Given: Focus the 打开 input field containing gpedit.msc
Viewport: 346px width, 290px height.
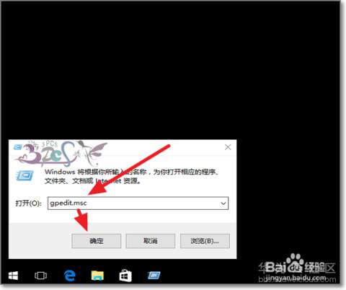Looking at the screenshot, I should point(138,203).
